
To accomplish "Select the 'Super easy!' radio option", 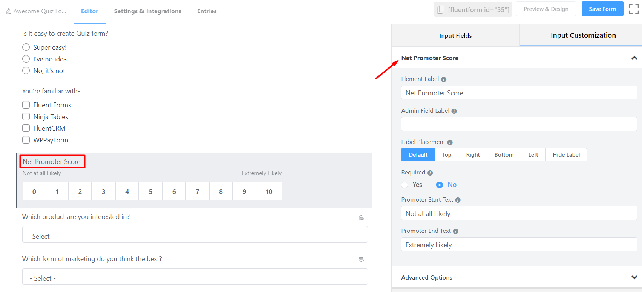I will [26, 47].
